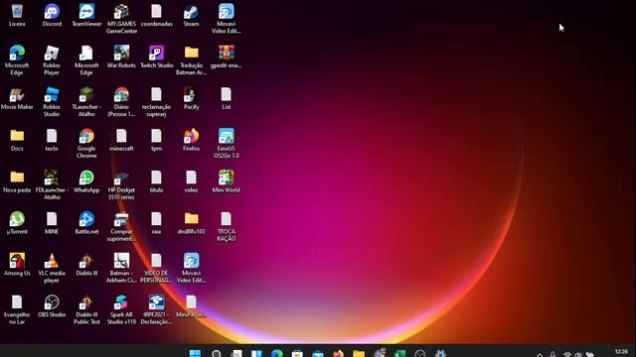Screen dimensions: 636x357
Task: Open the Windows Start menu on taskbar
Action: (x=195, y=353)
